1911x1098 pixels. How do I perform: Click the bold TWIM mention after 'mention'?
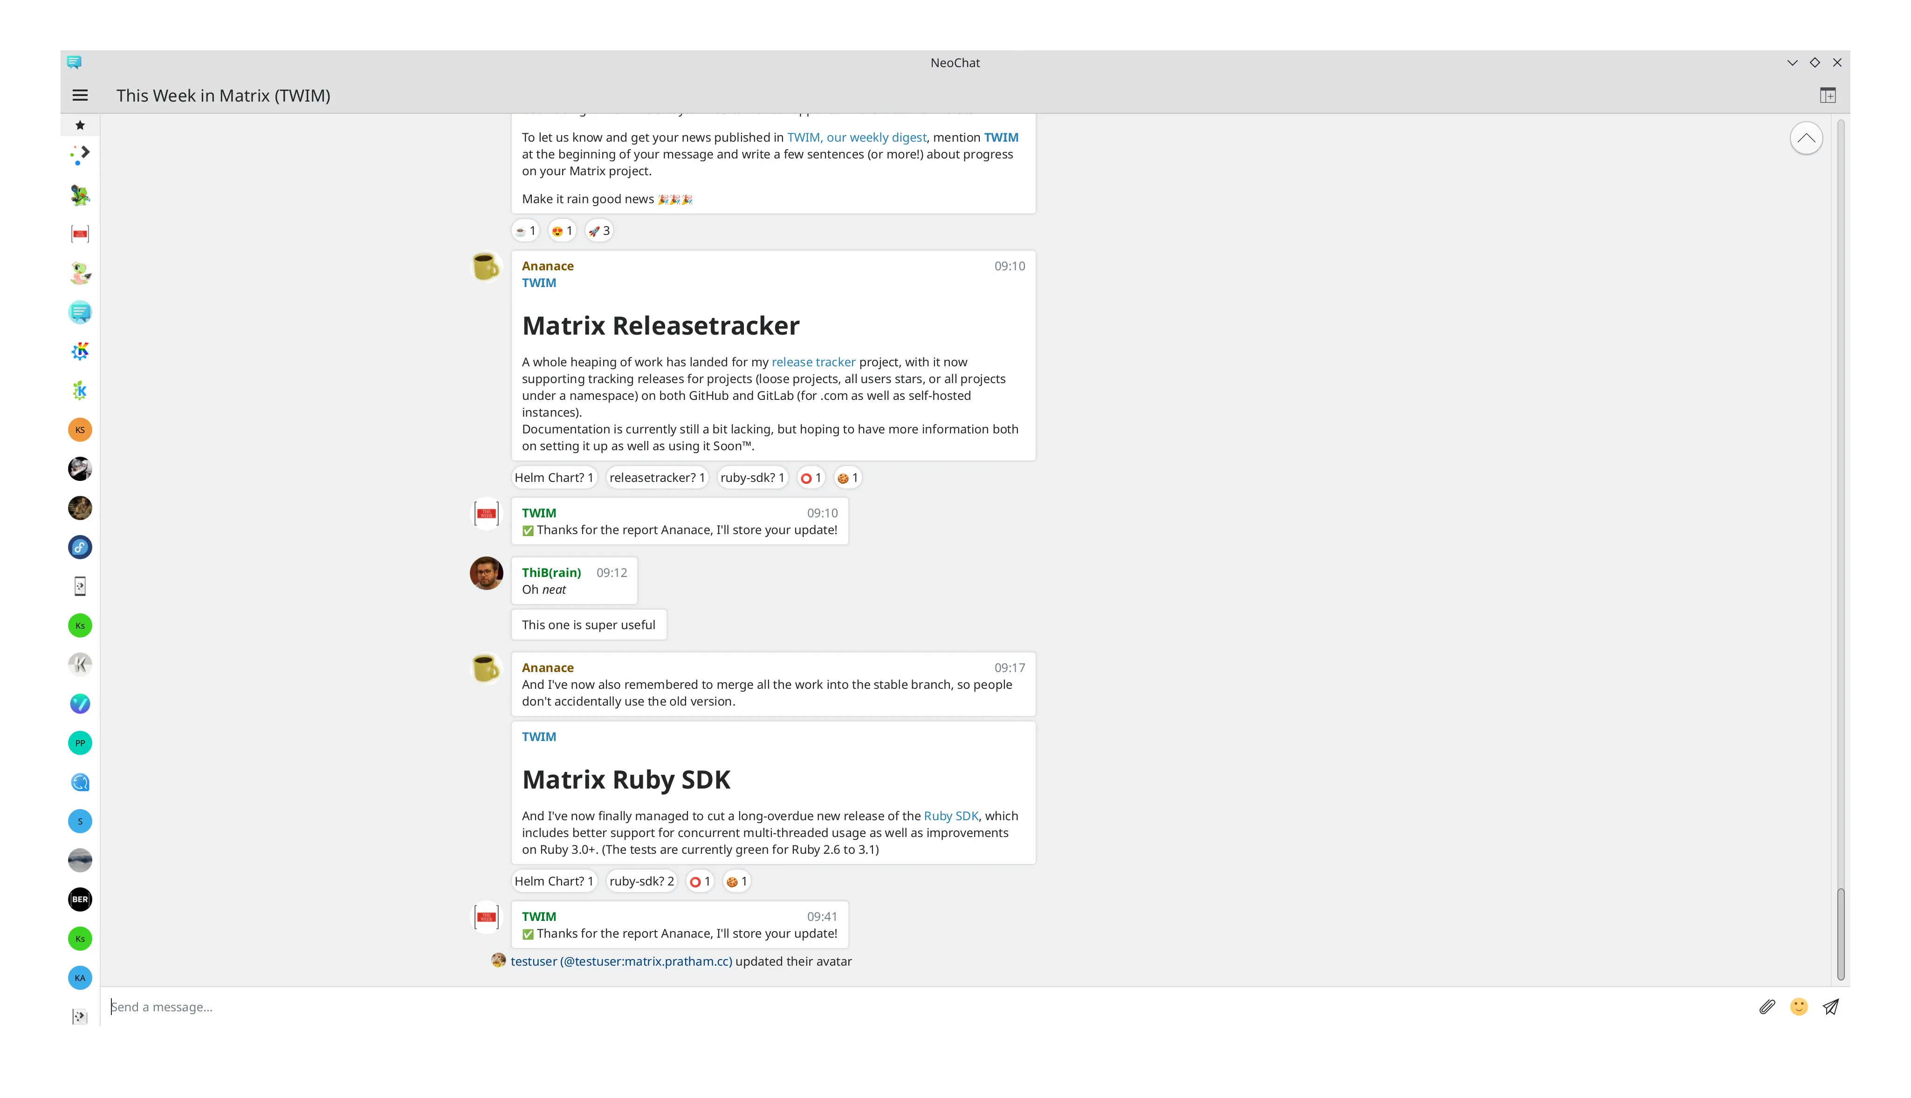click(x=1001, y=137)
